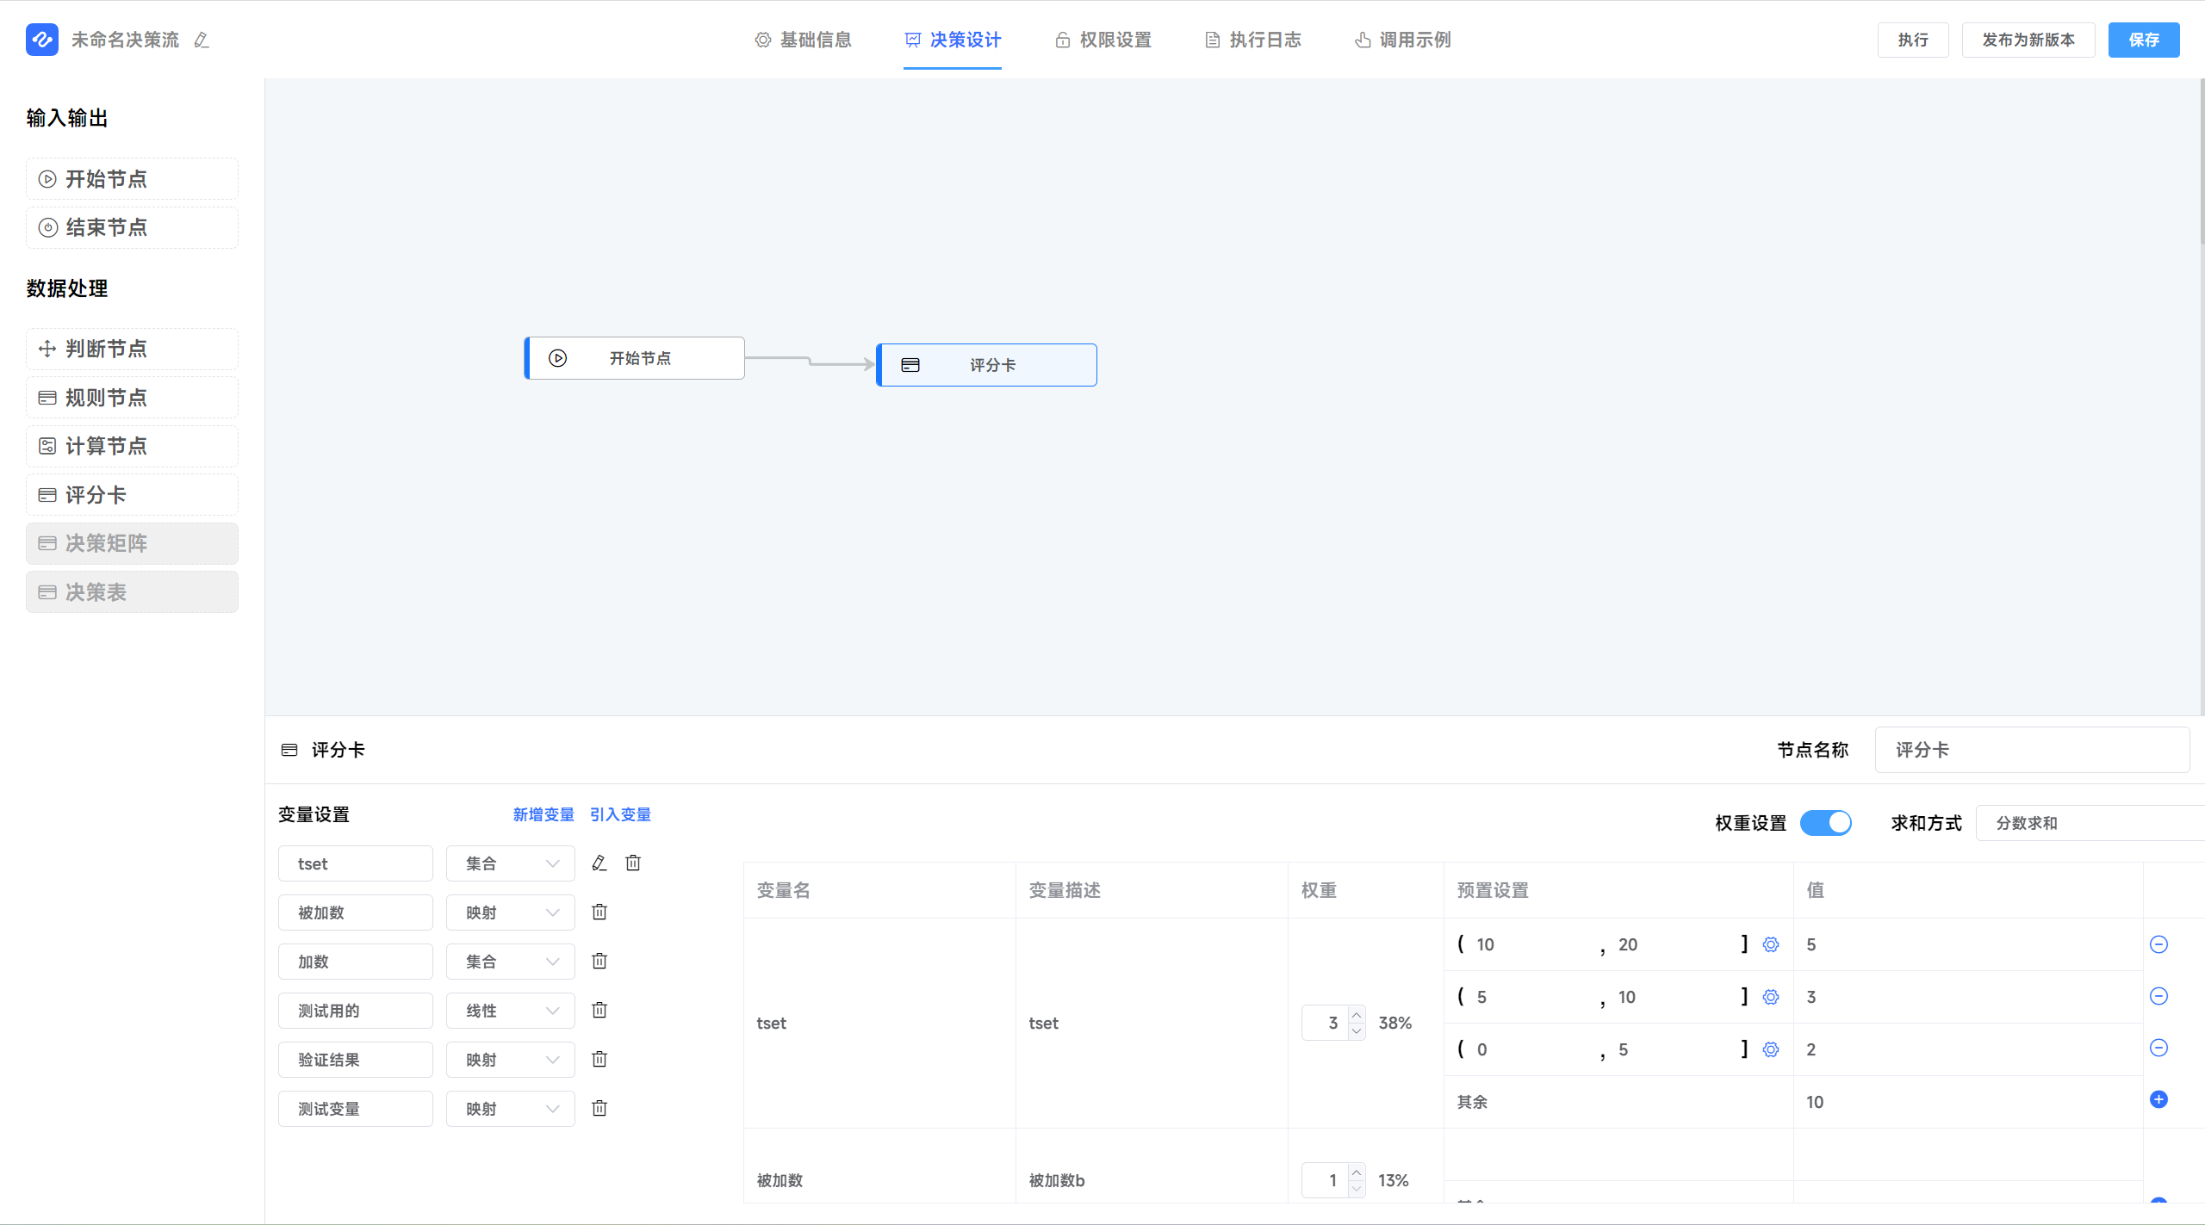Click the 执行 button
Image resolution: width=2205 pixels, height=1225 pixels.
pyautogui.click(x=1913, y=40)
